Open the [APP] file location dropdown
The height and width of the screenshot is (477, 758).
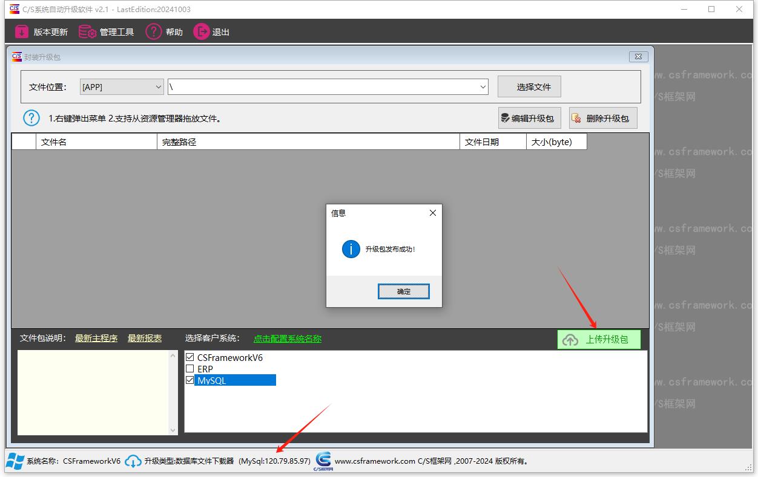pos(159,87)
